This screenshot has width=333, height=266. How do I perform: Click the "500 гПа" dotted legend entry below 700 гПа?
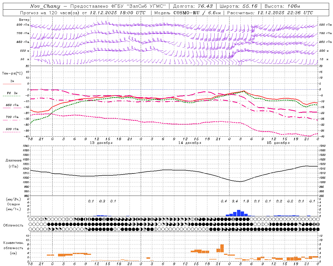tap(12, 129)
